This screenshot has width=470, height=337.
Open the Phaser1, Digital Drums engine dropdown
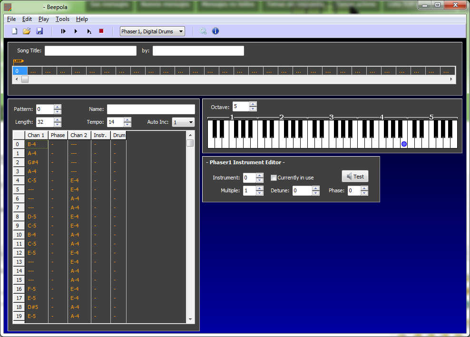coord(152,31)
